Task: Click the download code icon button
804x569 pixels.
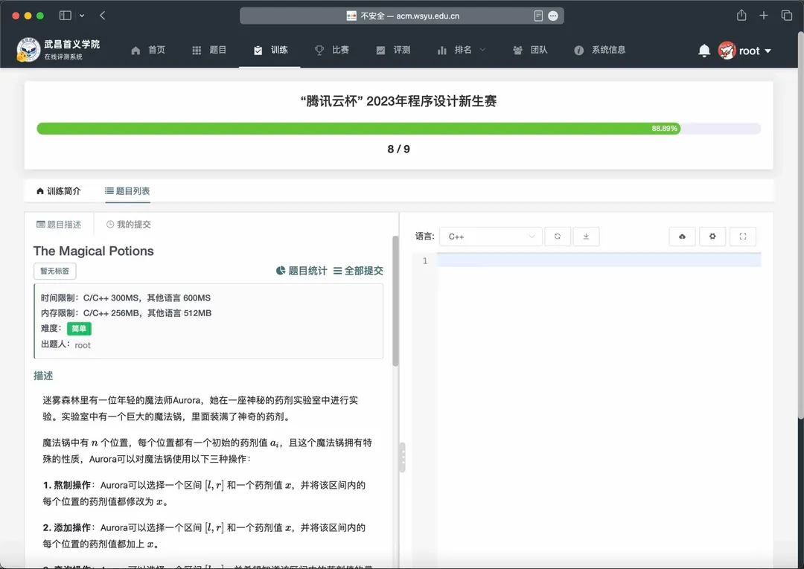Action: point(586,237)
